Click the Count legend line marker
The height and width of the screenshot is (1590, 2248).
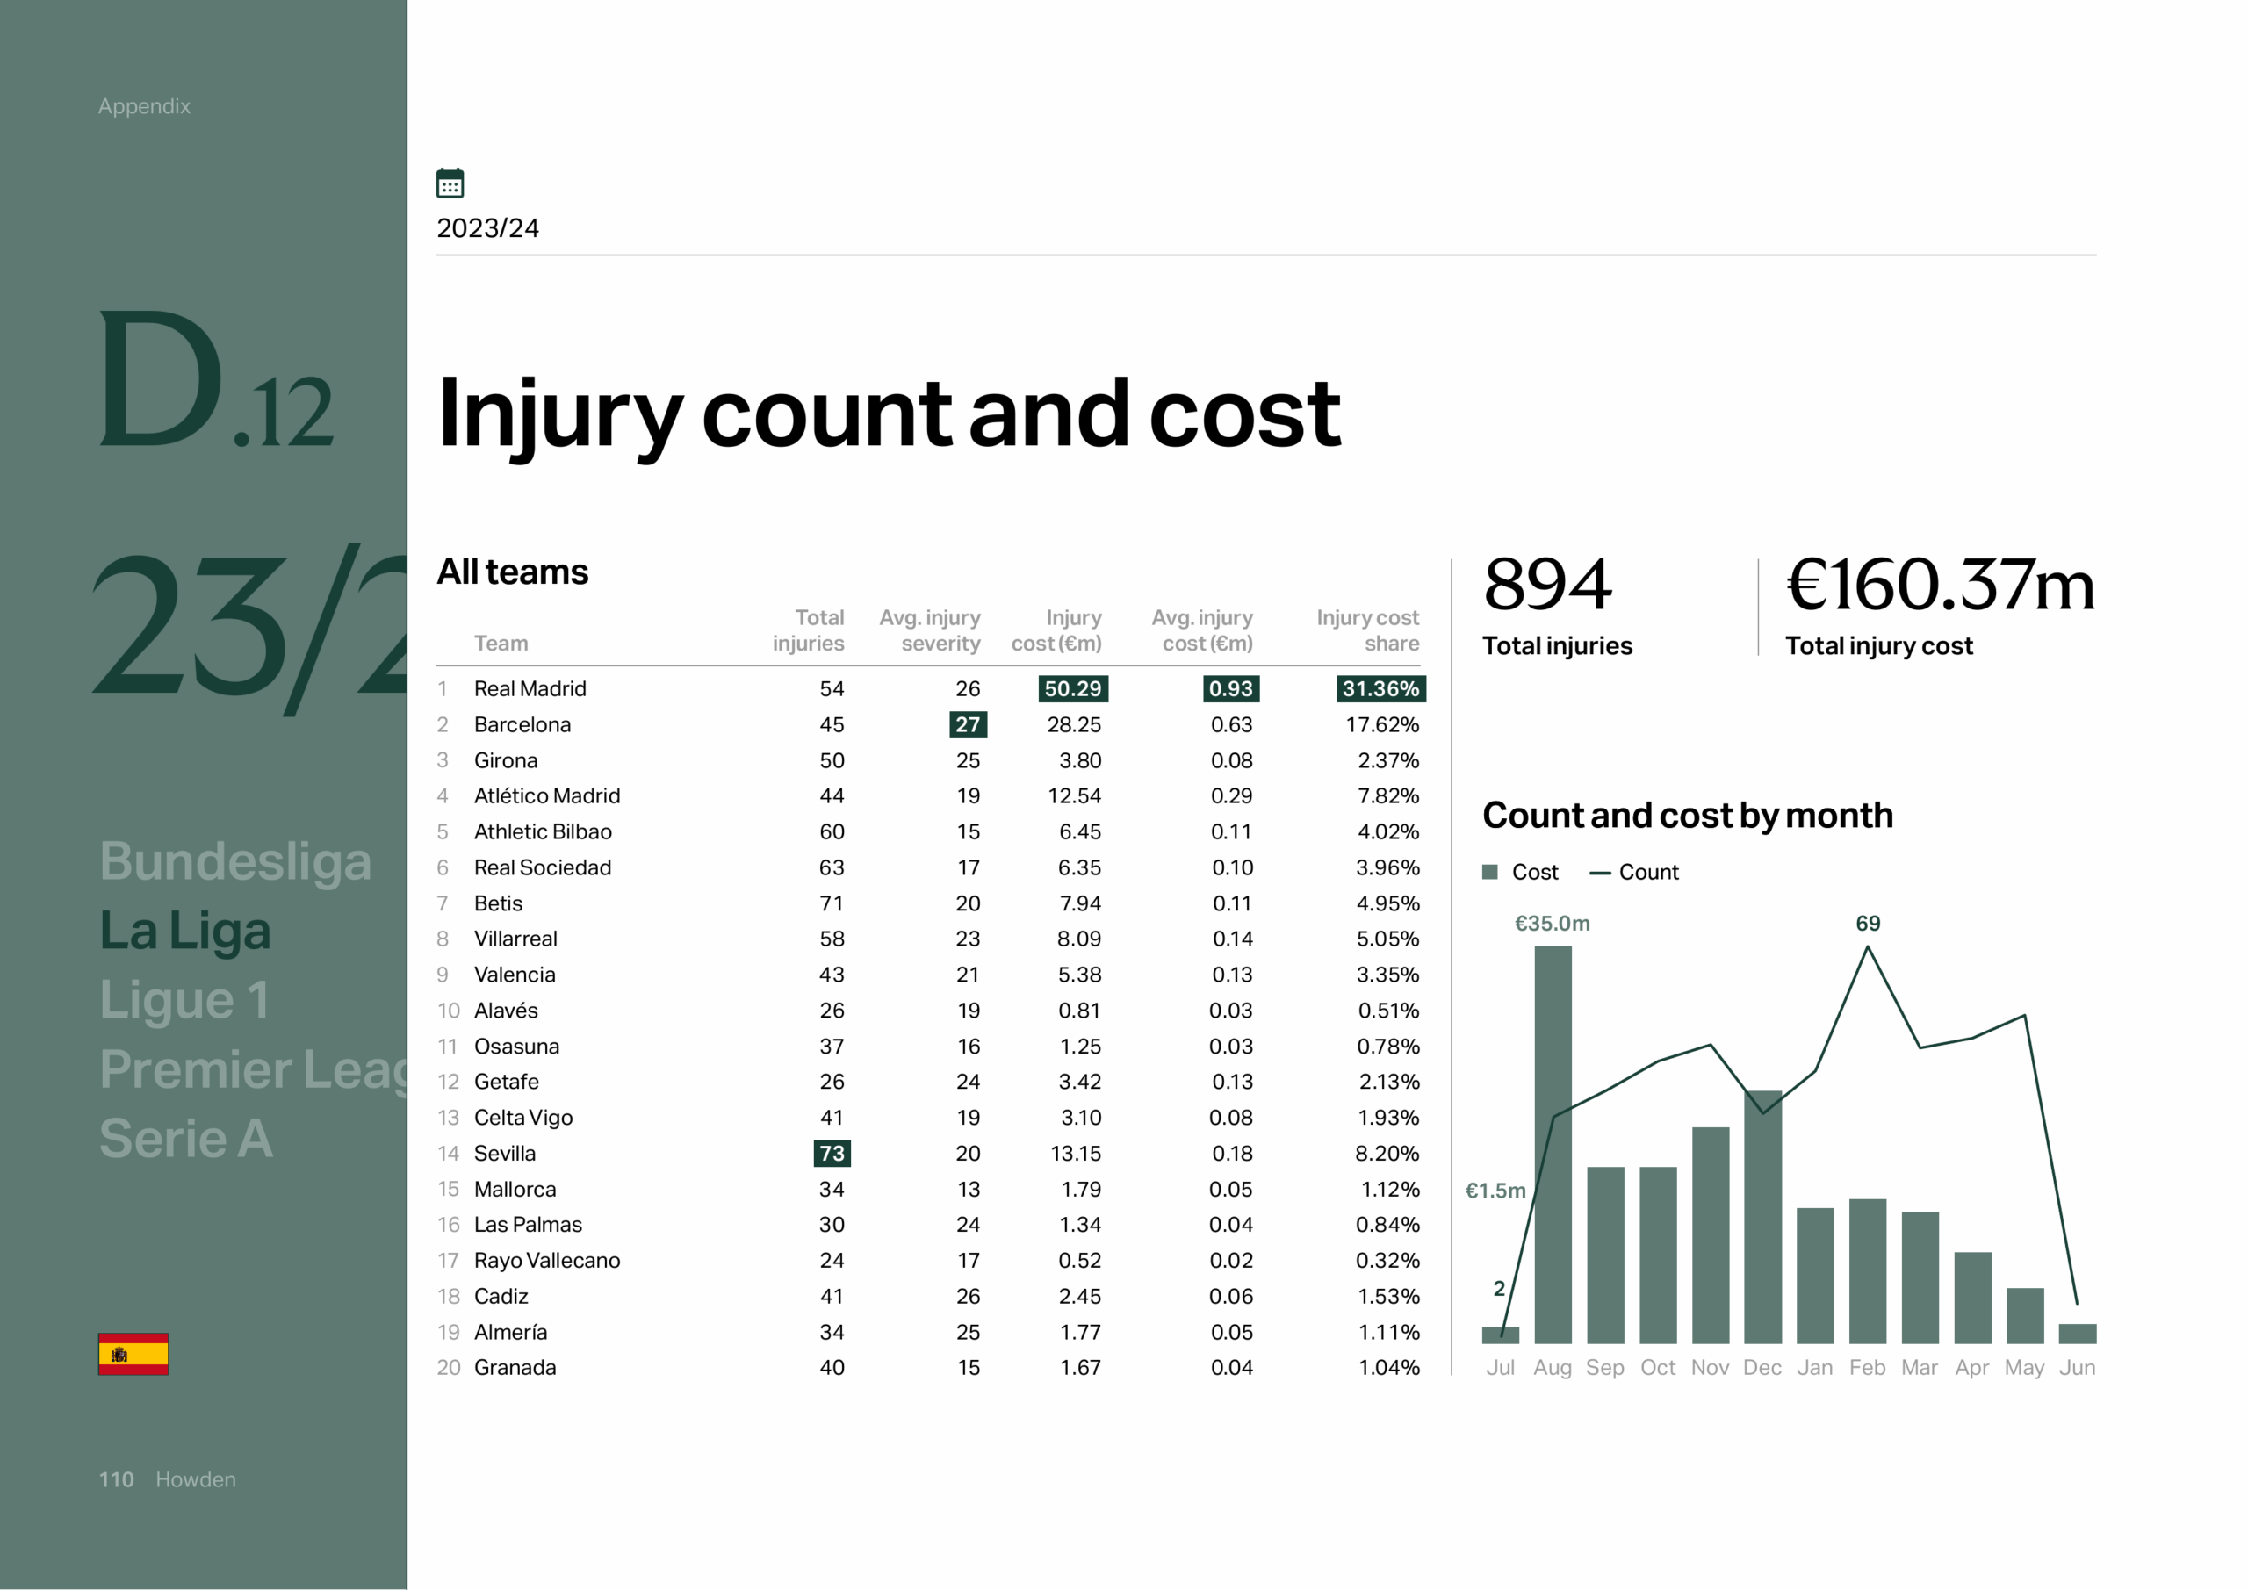1600,873
